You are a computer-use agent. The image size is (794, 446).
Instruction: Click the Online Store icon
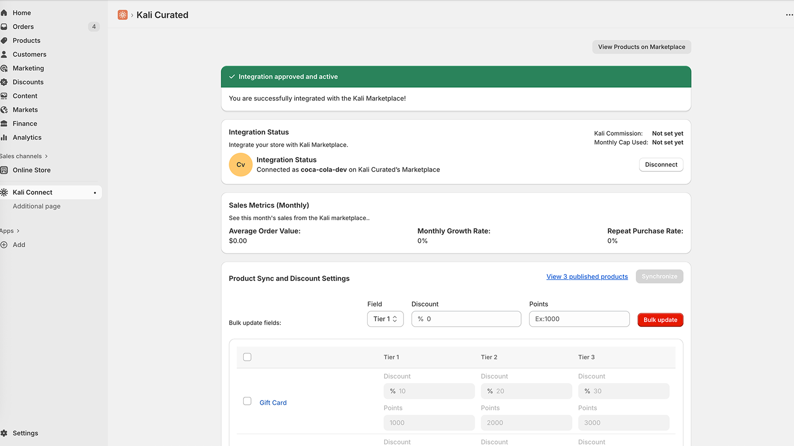[x=4, y=170]
